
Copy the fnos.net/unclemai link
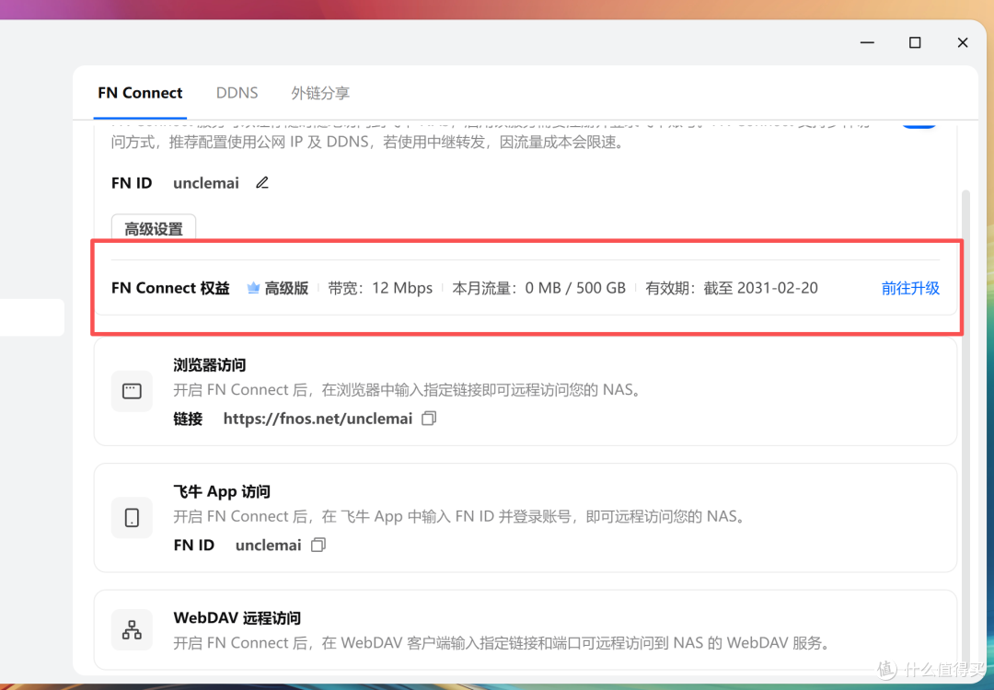coord(429,419)
